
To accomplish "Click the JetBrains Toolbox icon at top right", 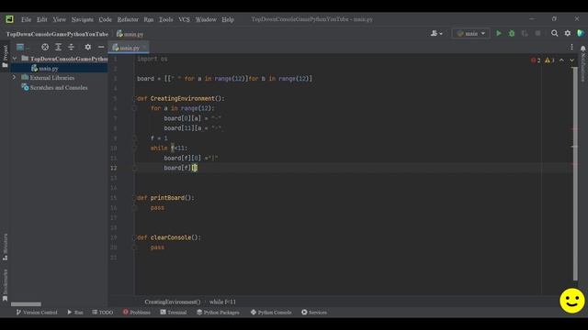I will (x=581, y=33).
